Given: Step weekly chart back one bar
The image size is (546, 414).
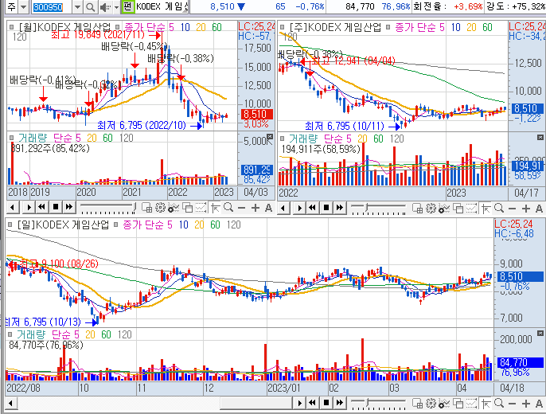Looking at the screenshot, I should (x=283, y=208).
